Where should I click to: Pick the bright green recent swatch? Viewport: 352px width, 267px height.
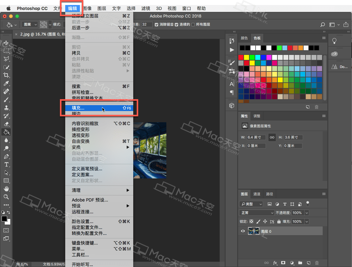[279, 48]
